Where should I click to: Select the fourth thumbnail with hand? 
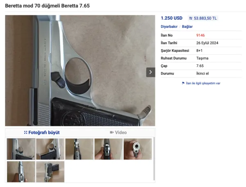(x=109, y=149)
